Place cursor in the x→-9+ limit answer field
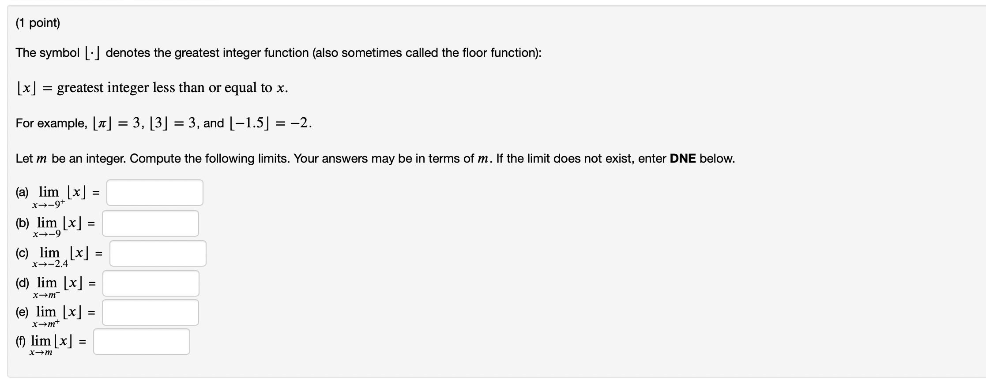Viewport: 986px width, 379px height. [154, 192]
